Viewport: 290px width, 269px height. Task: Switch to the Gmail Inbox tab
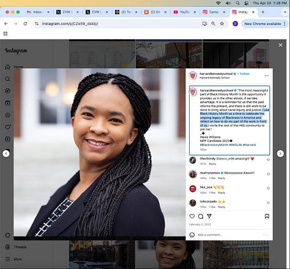[x=39, y=12]
